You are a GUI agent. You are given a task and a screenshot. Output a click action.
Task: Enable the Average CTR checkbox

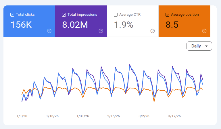116,15
